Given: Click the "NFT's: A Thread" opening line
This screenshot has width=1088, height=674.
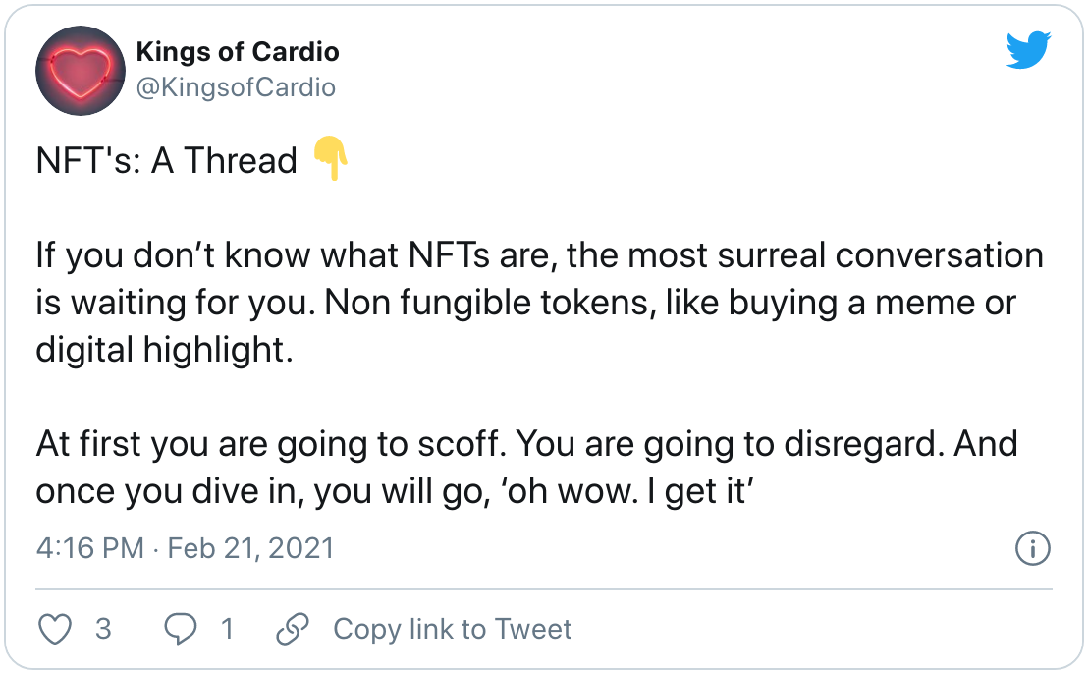Looking at the screenshot, I should [167, 160].
